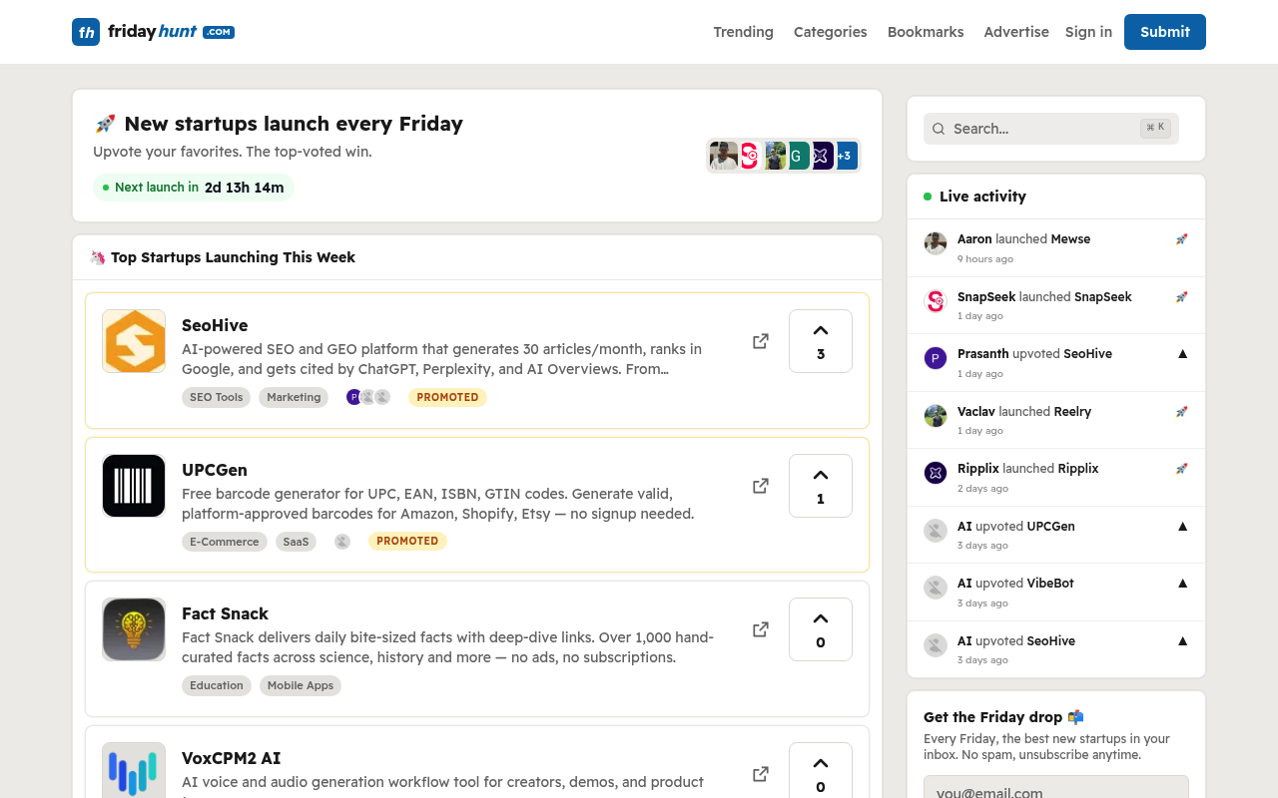Click upvoter avatar on UPCGen card
Screen dimensions: 1278x798
tap(342, 542)
